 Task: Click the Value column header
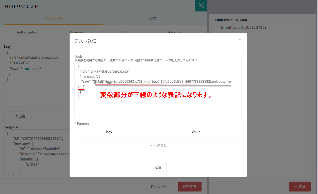tap(196, 132)
